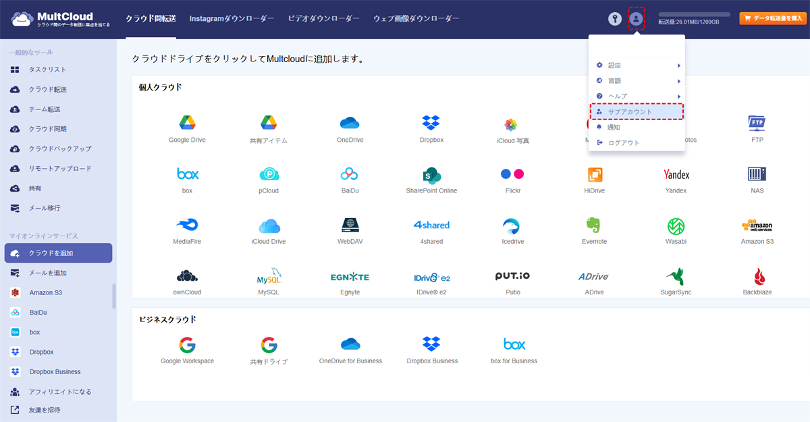
Task: Click the key icon in header
Action: 614,18
